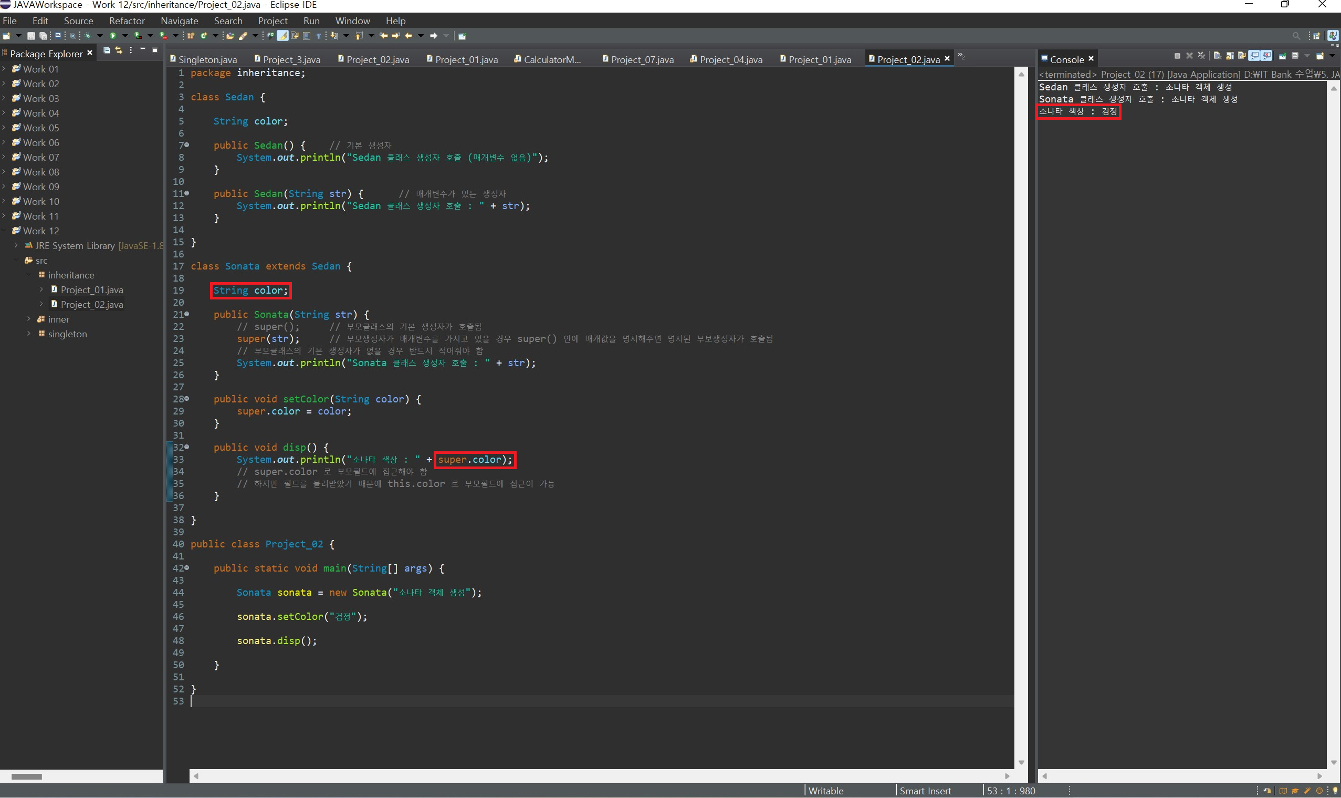Image resolution: width=1341 pixels, height=798 pixels.
Task: Click the Save disk icon
Action: 31,36
